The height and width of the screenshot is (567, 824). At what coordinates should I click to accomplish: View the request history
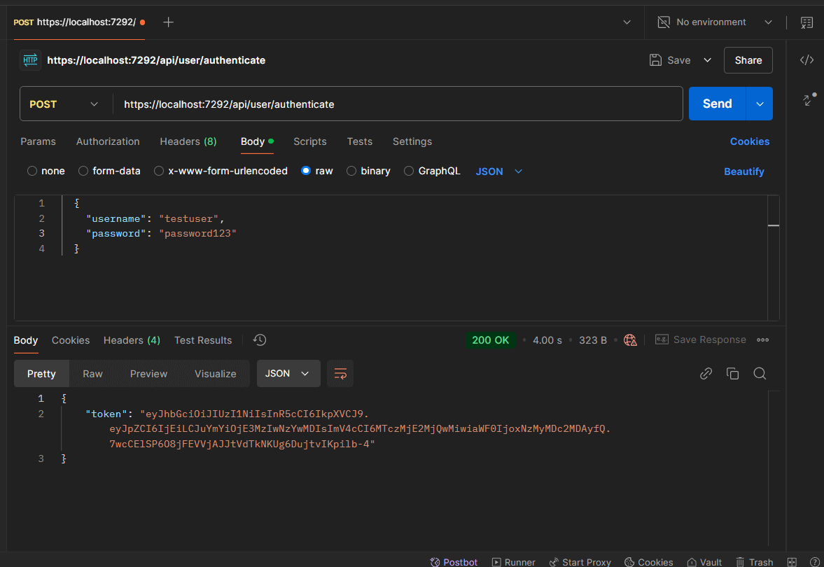point(259,339)
